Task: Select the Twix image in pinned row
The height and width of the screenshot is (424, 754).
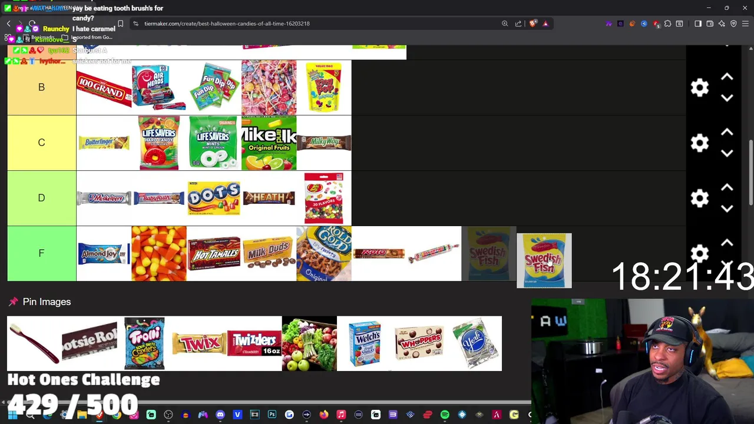Action: click(x=199, y=343)
